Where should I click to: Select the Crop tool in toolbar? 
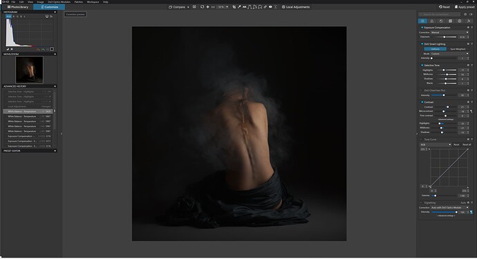pyautogui.click(x=234, y=7)
